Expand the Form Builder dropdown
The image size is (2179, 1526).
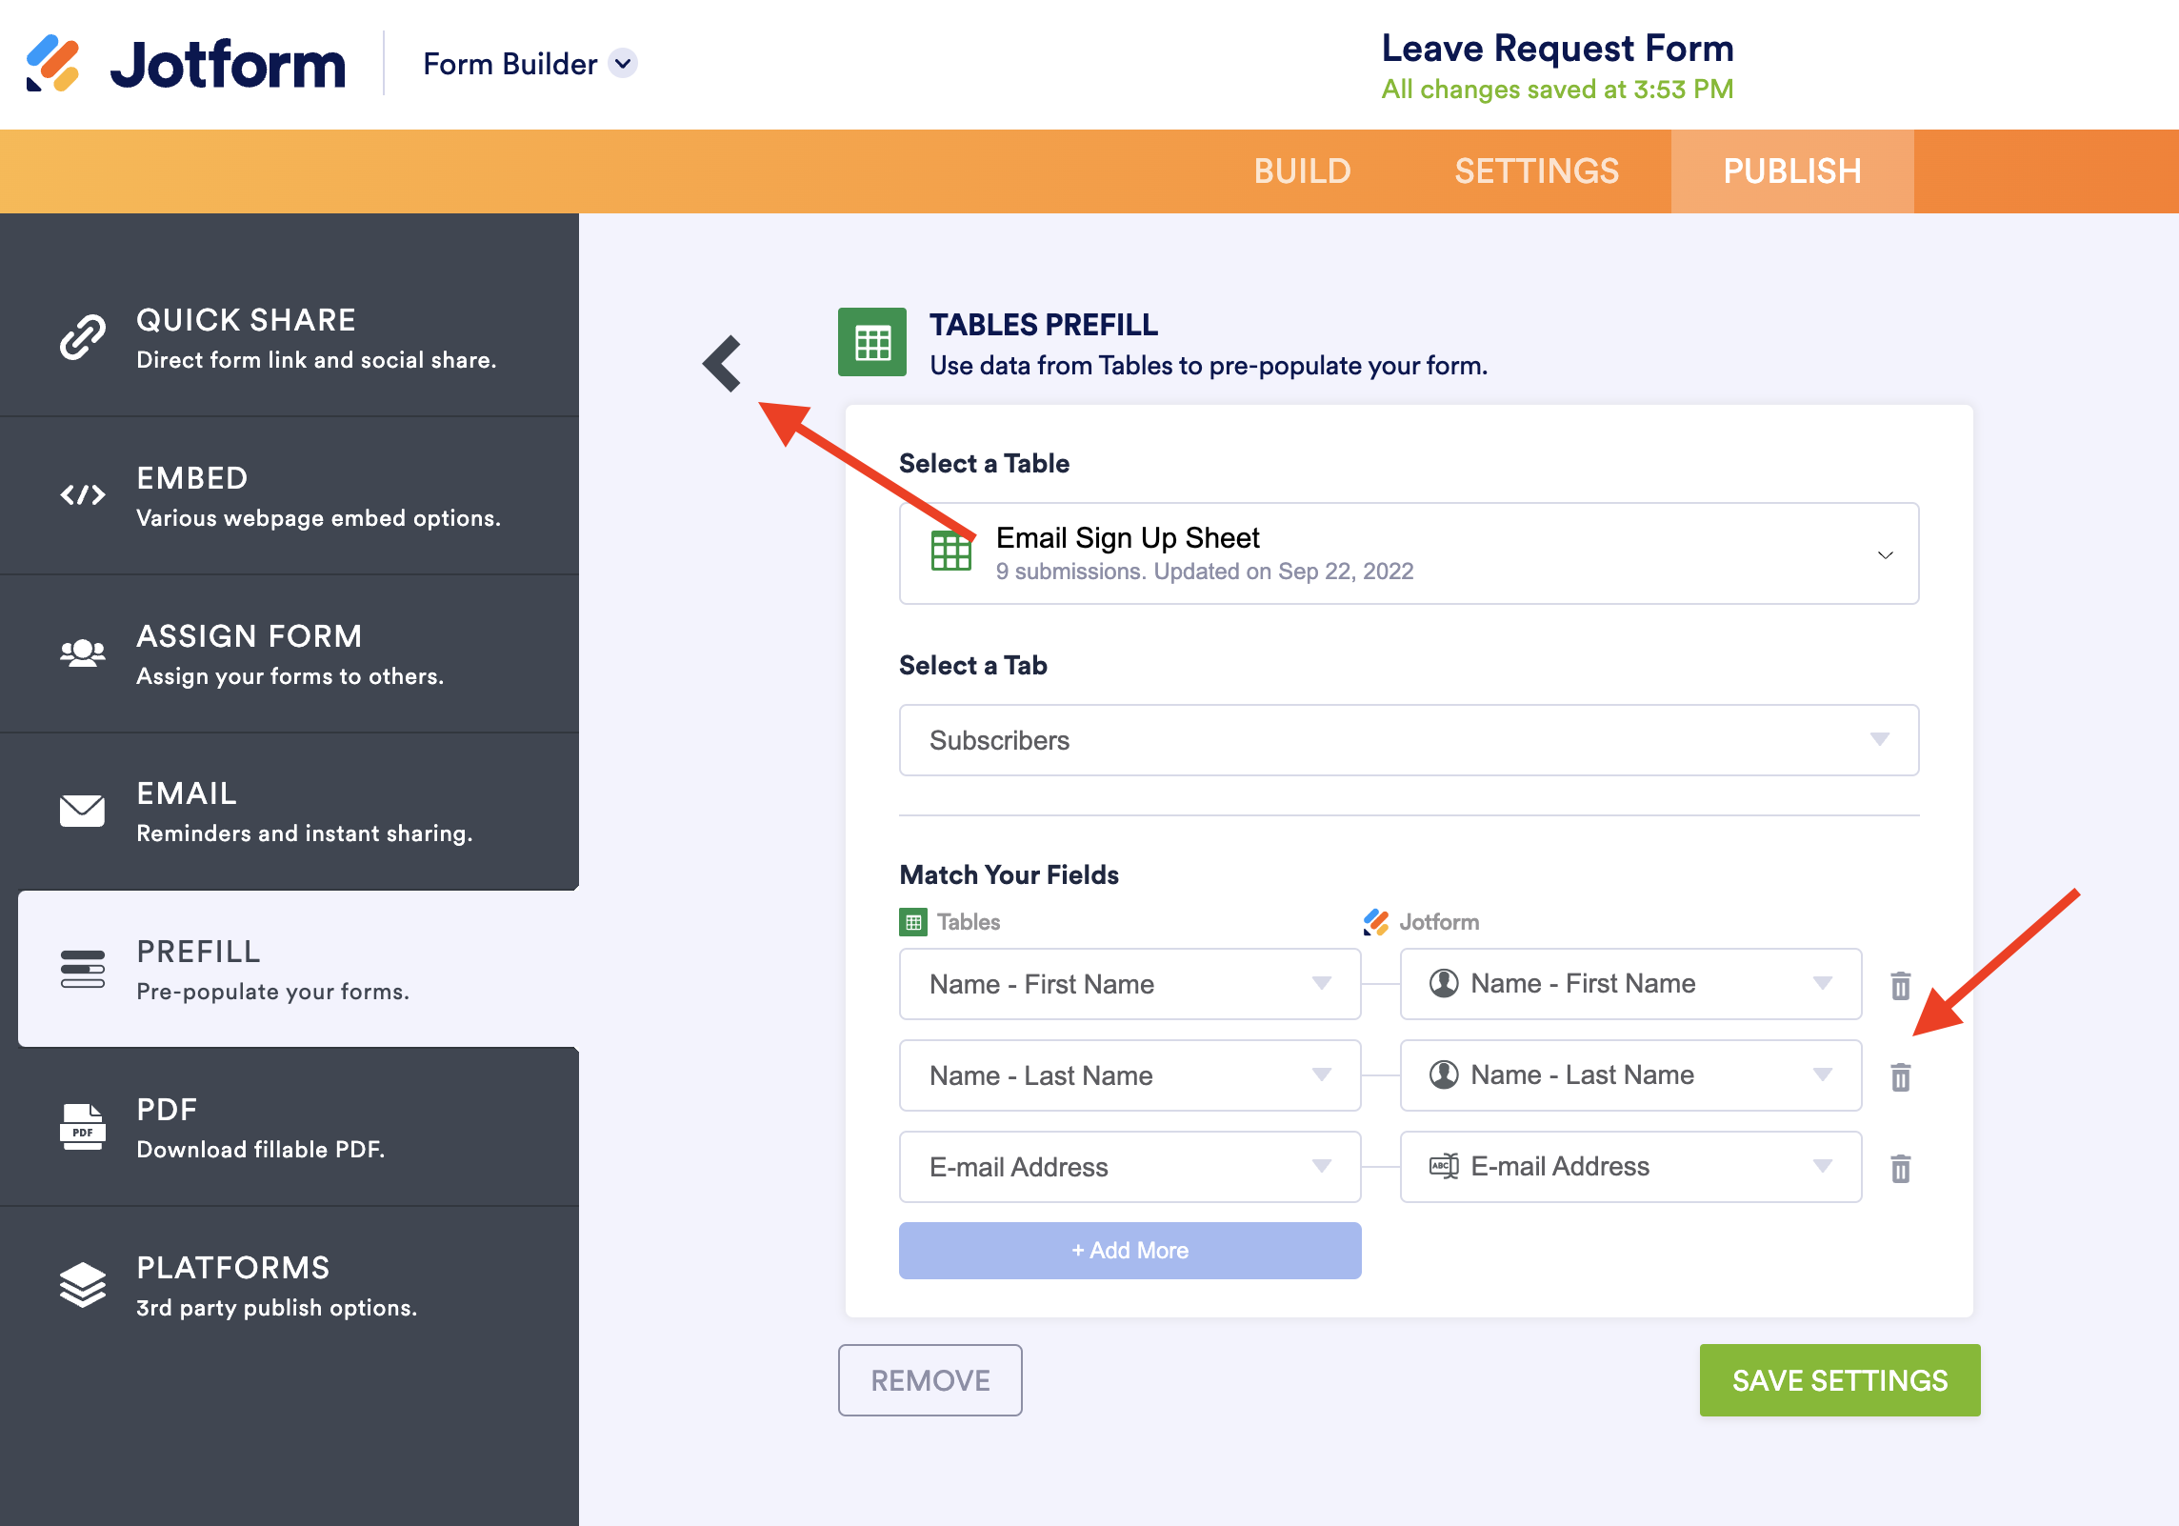coord(623,64)
